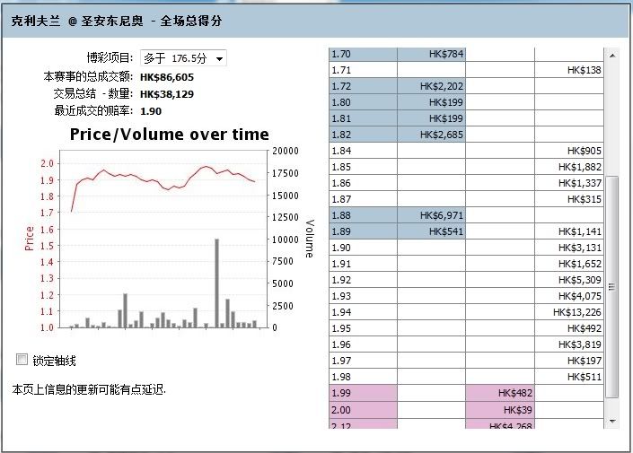Click the HK$3,819 amount at odds 1.96

point(569,344)
